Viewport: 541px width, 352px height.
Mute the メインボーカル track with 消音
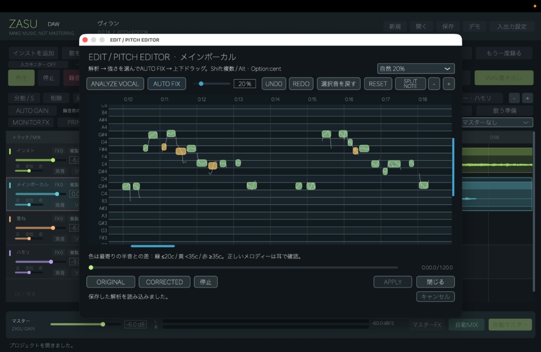[60, 205]
